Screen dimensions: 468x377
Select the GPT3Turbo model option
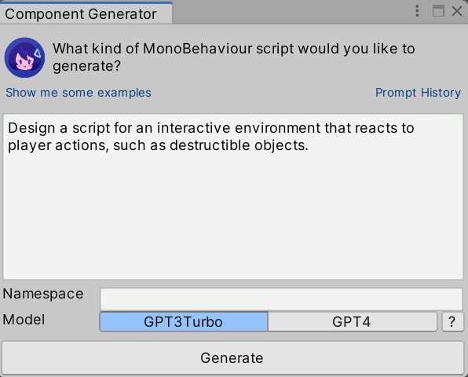[184, 321]
